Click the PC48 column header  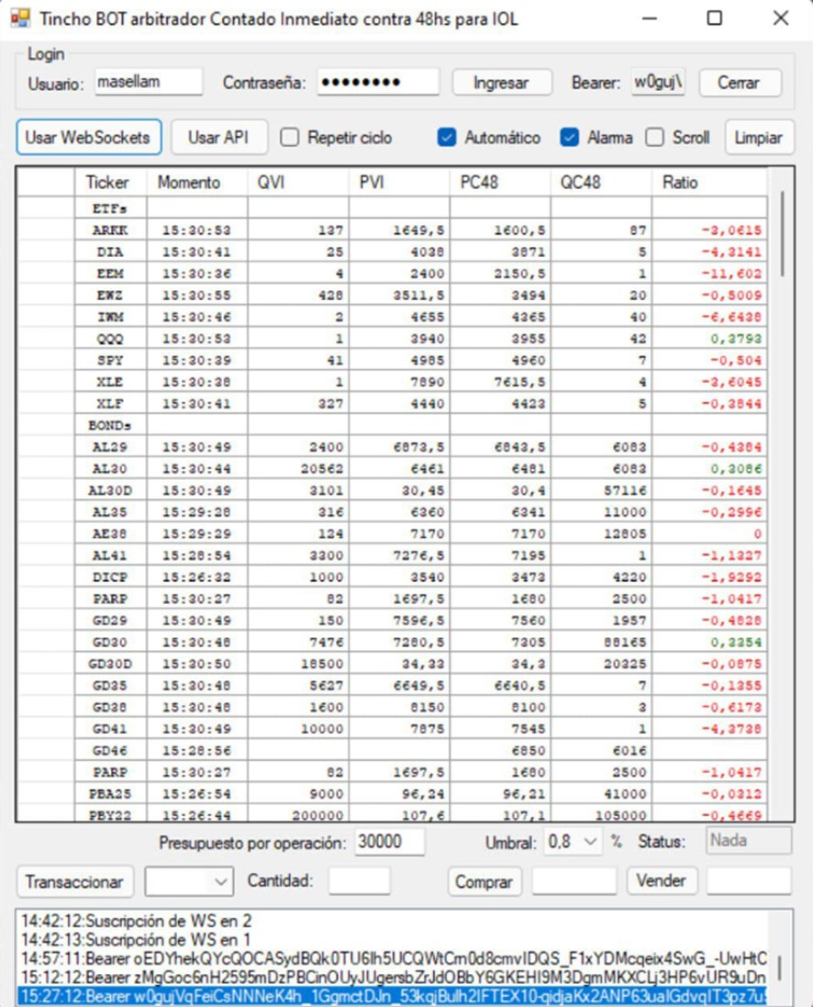tap(500, 183)
